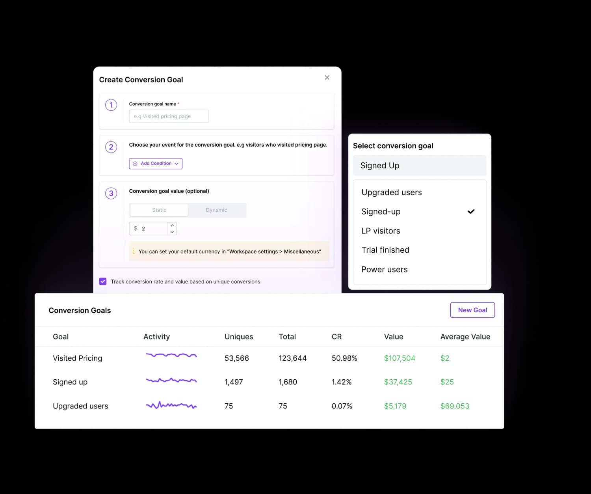The width and height of the screenshot is (591, 494).
Task: Select Power users conversion goal option
Action: (x=384, y=270)
